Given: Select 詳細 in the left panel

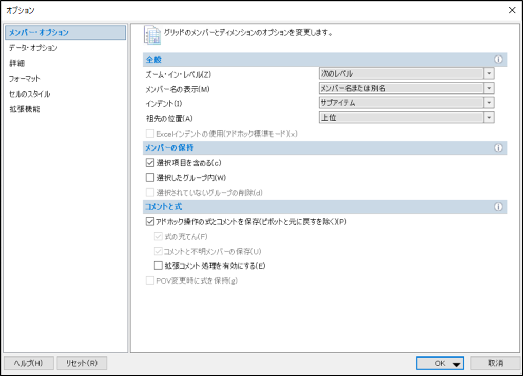Looking at the screenshot, I should click(x=17, y=63).
